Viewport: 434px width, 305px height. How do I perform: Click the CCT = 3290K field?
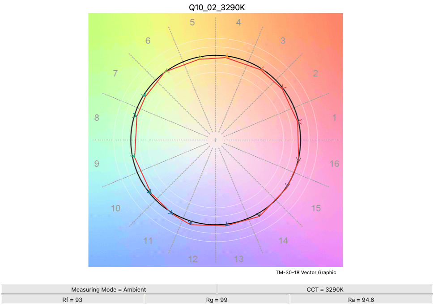(325, 289)
